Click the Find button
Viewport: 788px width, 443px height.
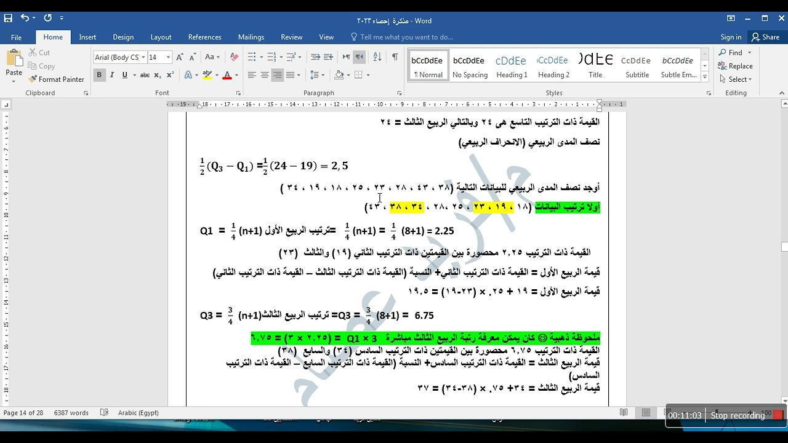point(731,53)
